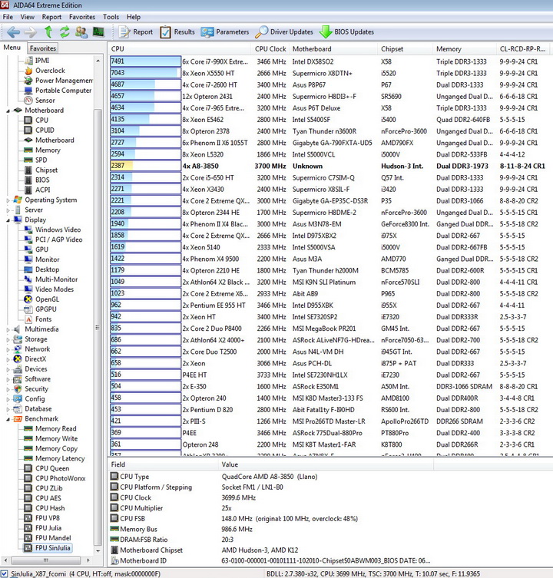
Task: Select the FPU SinJulia benchmark
Action: click(52, 548)
